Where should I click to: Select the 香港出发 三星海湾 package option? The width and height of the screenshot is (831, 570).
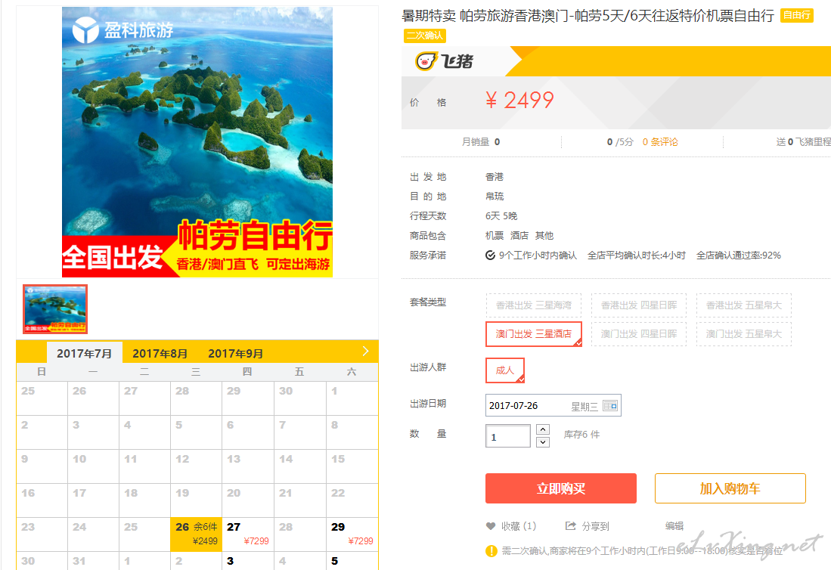pos(534,305)
